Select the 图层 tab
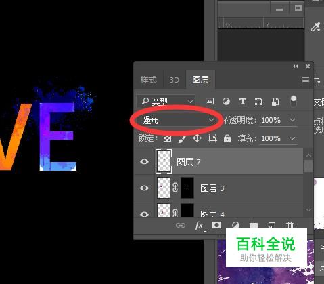 [x=200, y=80]
